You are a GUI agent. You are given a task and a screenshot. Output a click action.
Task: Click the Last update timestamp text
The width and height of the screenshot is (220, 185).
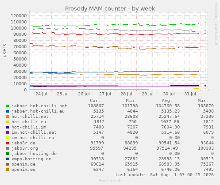[165, 175]
